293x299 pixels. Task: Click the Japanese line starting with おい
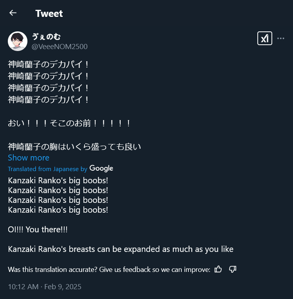69,123
